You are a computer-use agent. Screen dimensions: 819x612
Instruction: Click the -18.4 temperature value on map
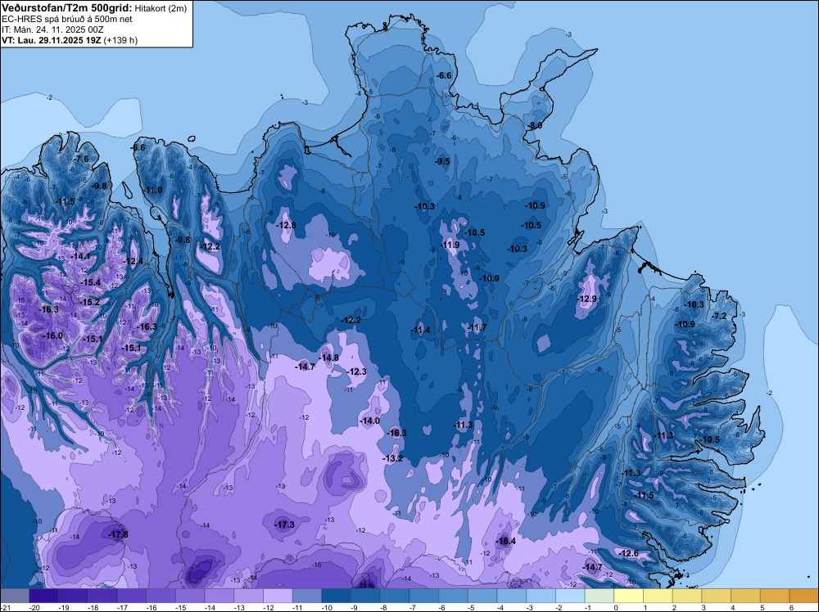(x=505, y=541)
